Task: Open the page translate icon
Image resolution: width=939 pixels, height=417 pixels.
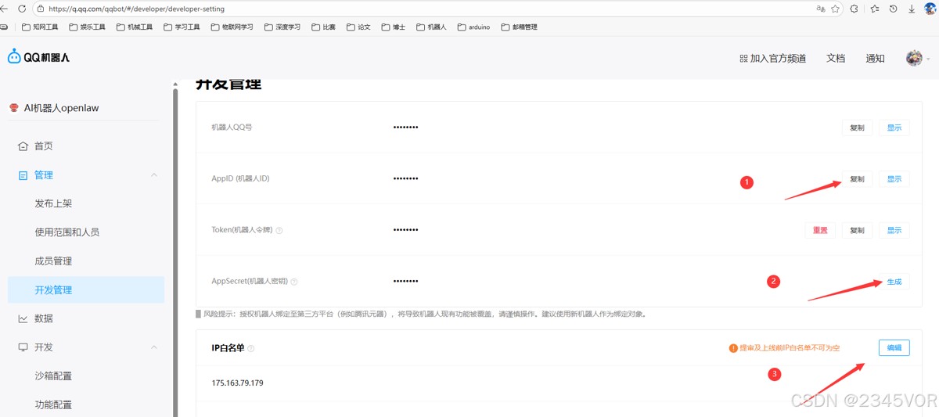Action: coord(821,9)
